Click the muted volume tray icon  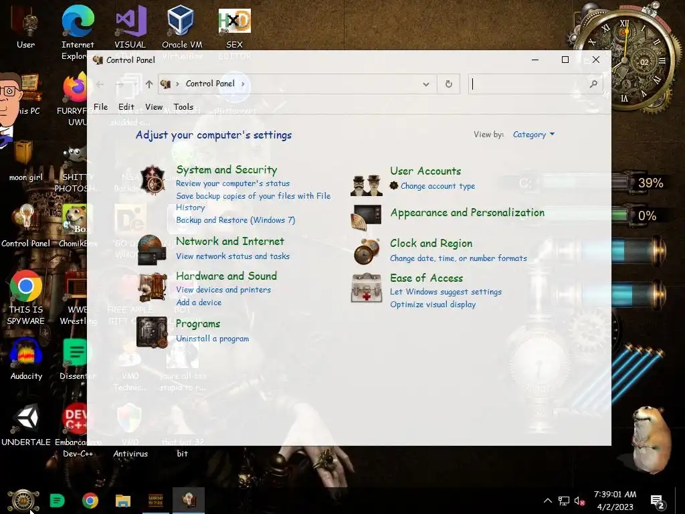579,501
